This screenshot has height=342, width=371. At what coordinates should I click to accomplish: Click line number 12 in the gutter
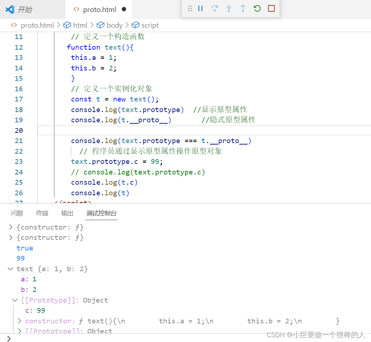tap(19, 47)
